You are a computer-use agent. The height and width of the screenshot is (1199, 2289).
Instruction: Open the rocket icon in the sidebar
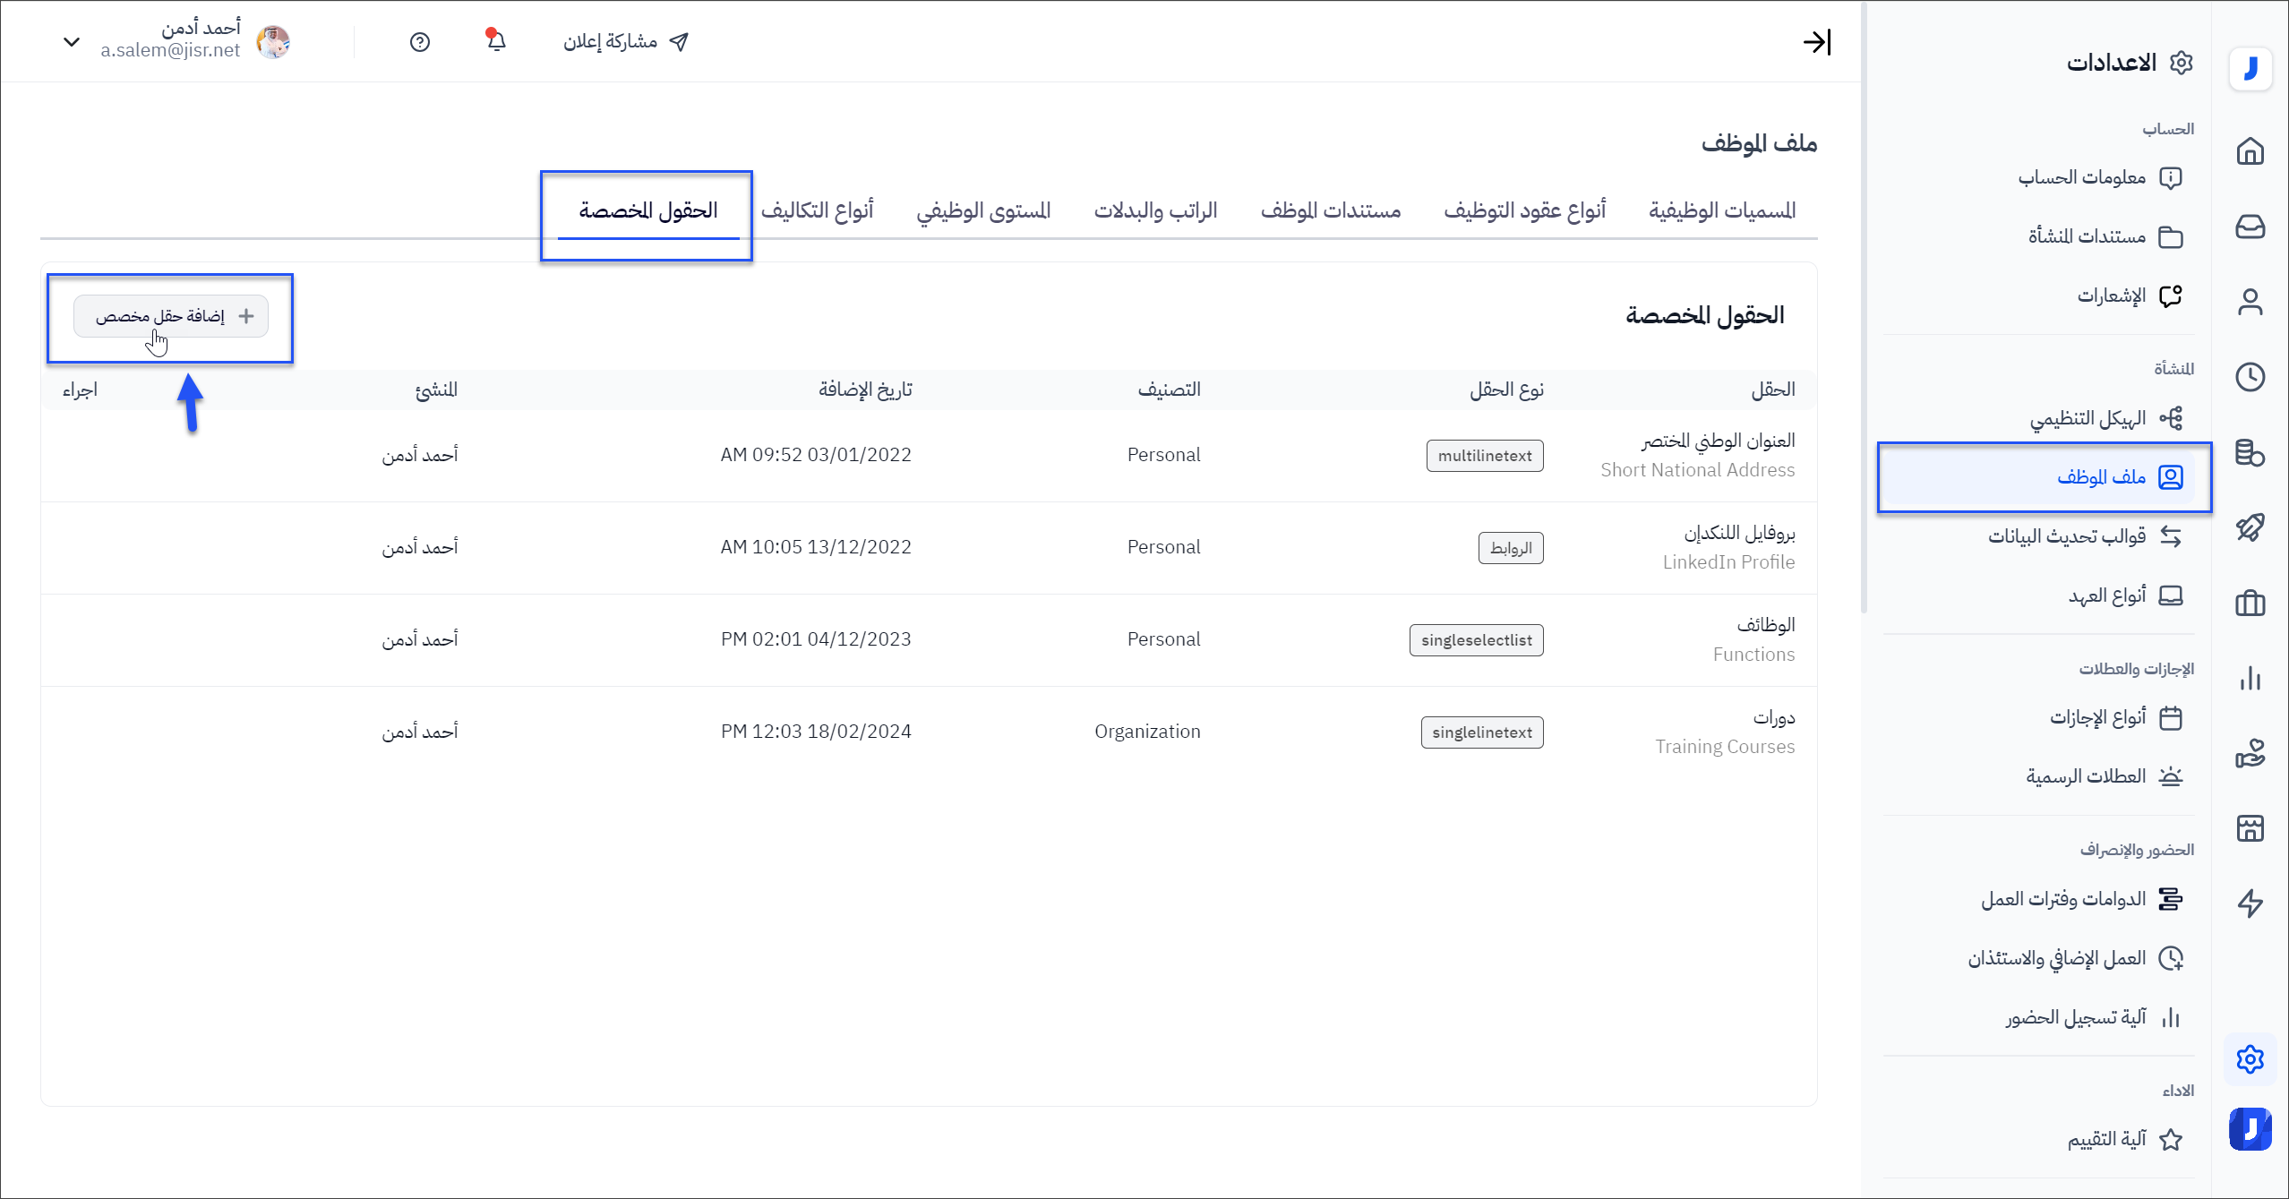2250,527
